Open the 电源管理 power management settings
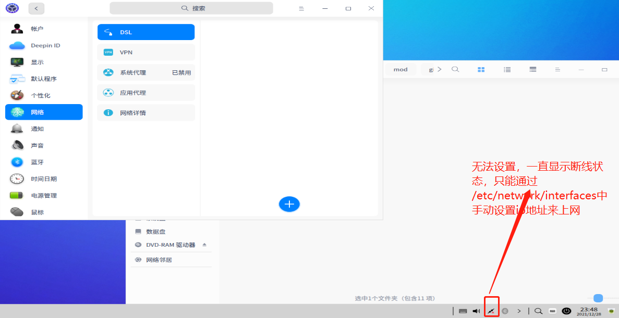619x318 pixels. point(44,196)
